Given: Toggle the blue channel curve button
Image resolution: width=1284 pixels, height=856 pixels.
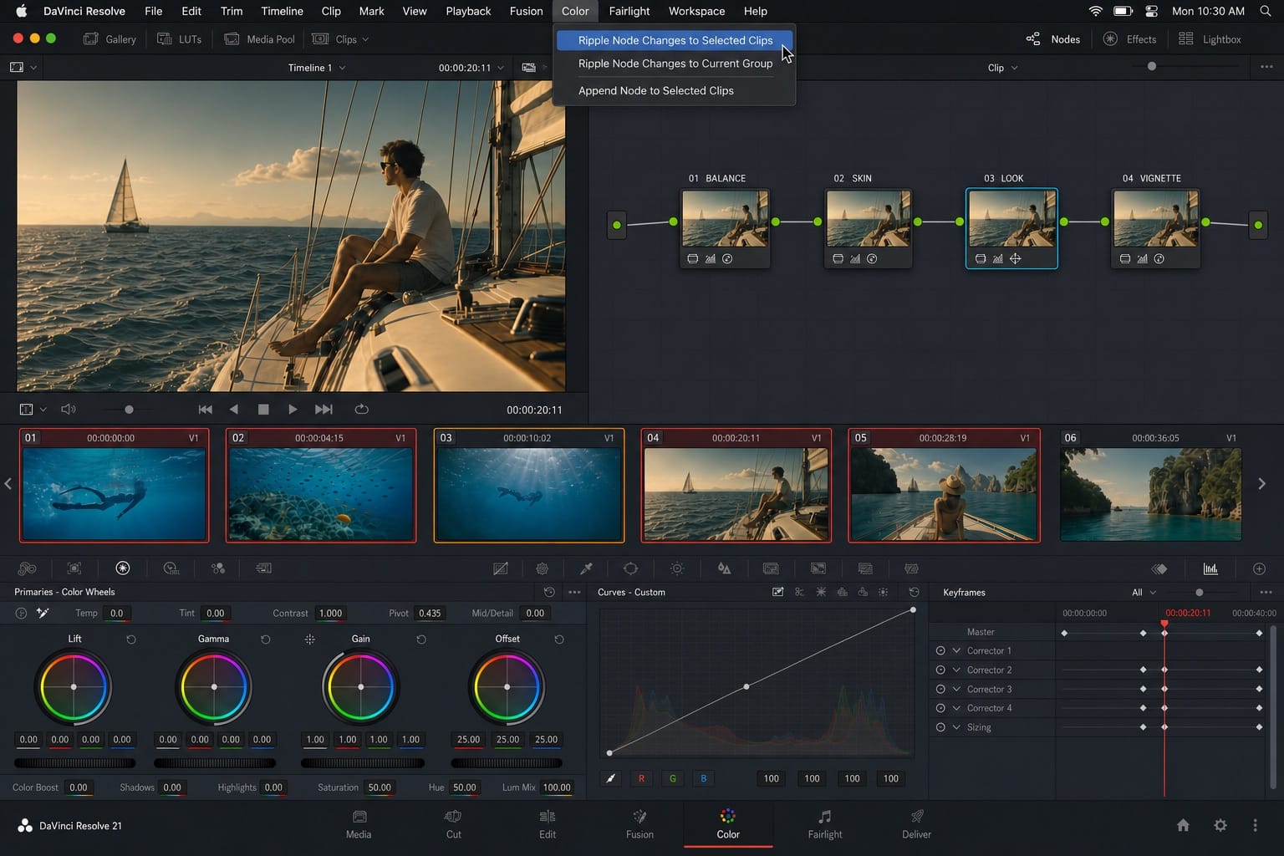Looking at the screenshot, I should pyautogui.click(x=704, y=778).
